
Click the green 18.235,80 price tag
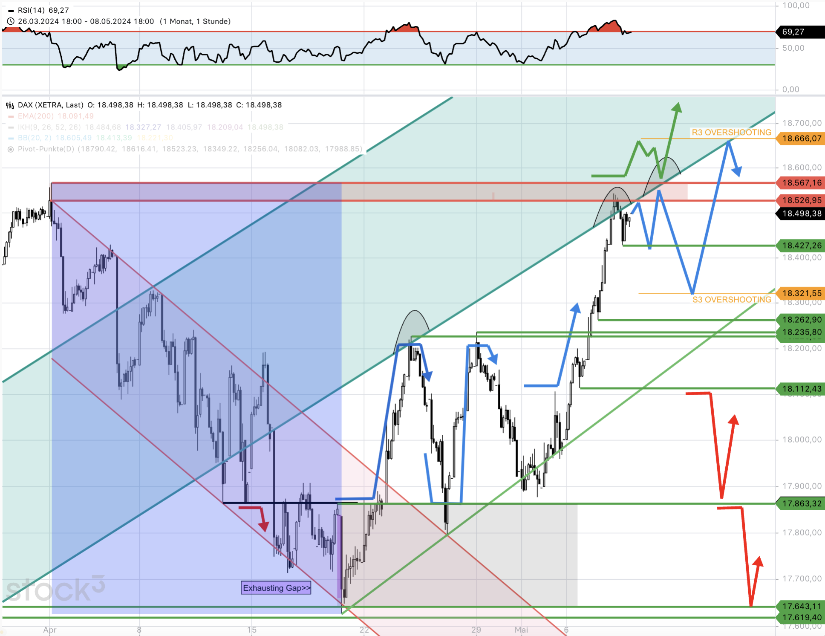click(801, 332)
